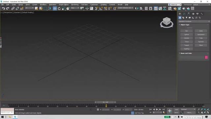Open the object color swatch
This screenshot has height=119, width=211.
tap(206, 57)
